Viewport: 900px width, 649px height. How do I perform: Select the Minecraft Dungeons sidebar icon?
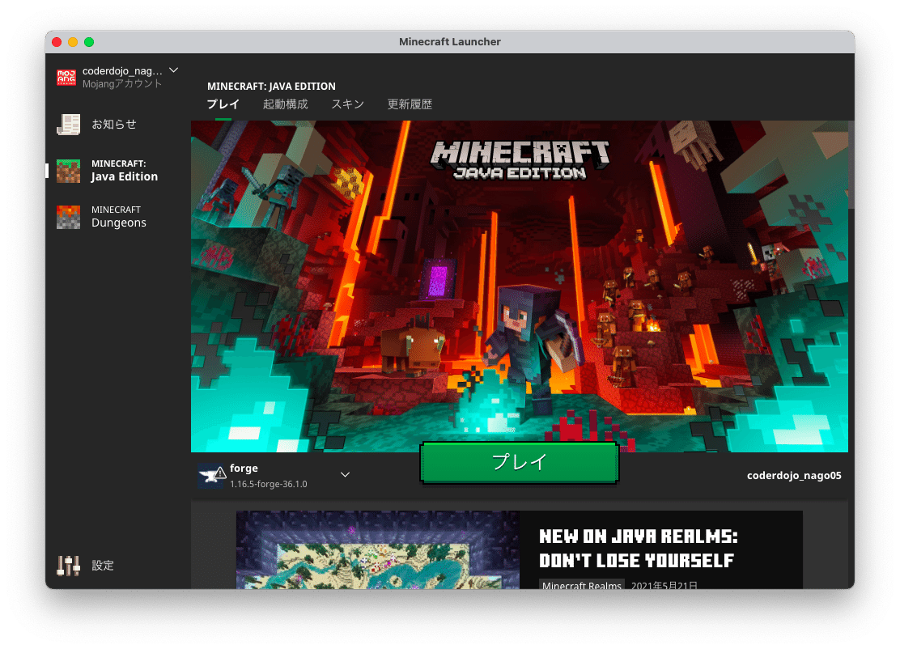[x=68, y=217]
